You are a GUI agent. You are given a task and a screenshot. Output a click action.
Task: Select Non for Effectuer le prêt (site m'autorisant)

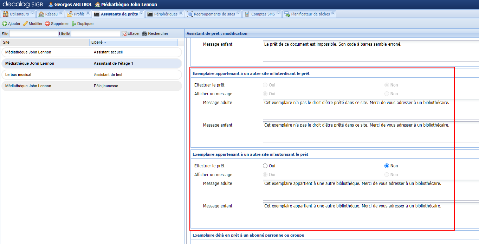tap(387, 166)
